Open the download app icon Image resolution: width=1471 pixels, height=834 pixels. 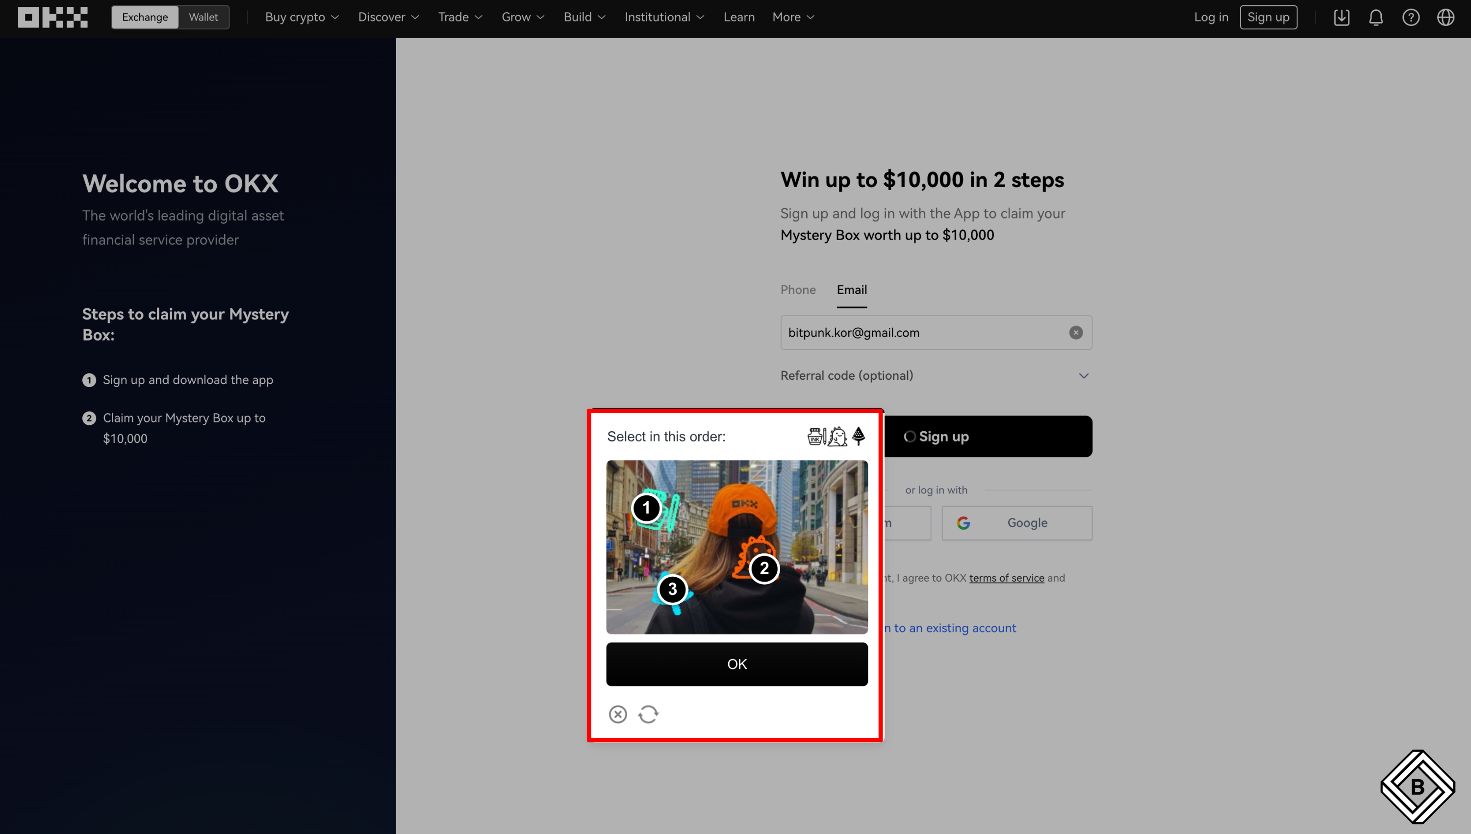pyautogui.click(x=1342, y=17)
